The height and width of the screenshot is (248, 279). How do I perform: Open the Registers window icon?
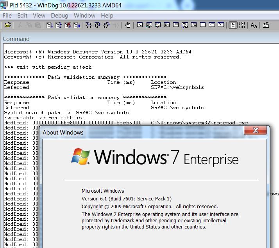(167, 25)
